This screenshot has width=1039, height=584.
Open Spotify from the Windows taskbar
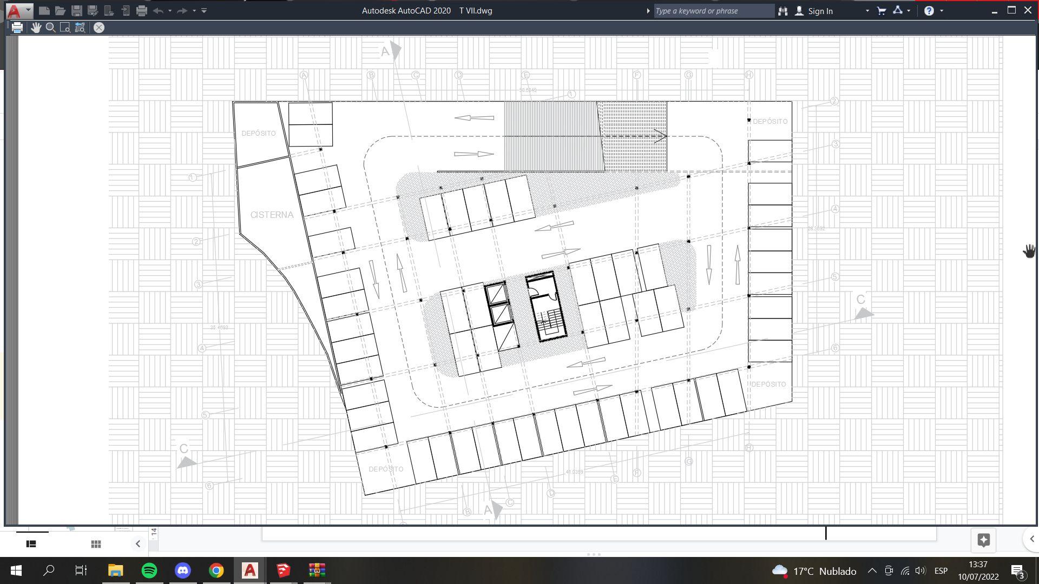[149, 570]
